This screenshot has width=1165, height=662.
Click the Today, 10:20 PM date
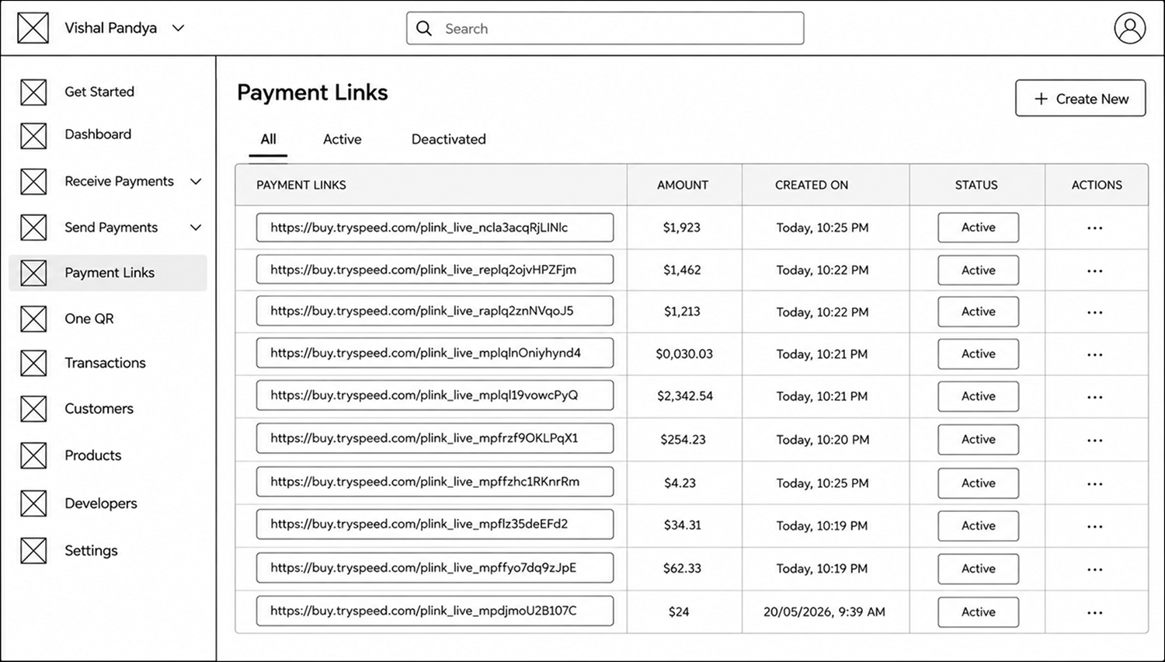[x=822, y=440]
